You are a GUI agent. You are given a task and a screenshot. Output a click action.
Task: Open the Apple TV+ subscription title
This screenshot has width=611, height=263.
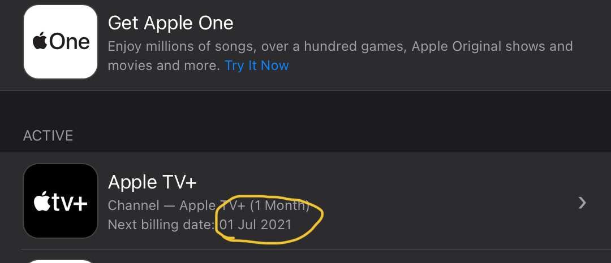pyautogui.click(x=152, y=182)
